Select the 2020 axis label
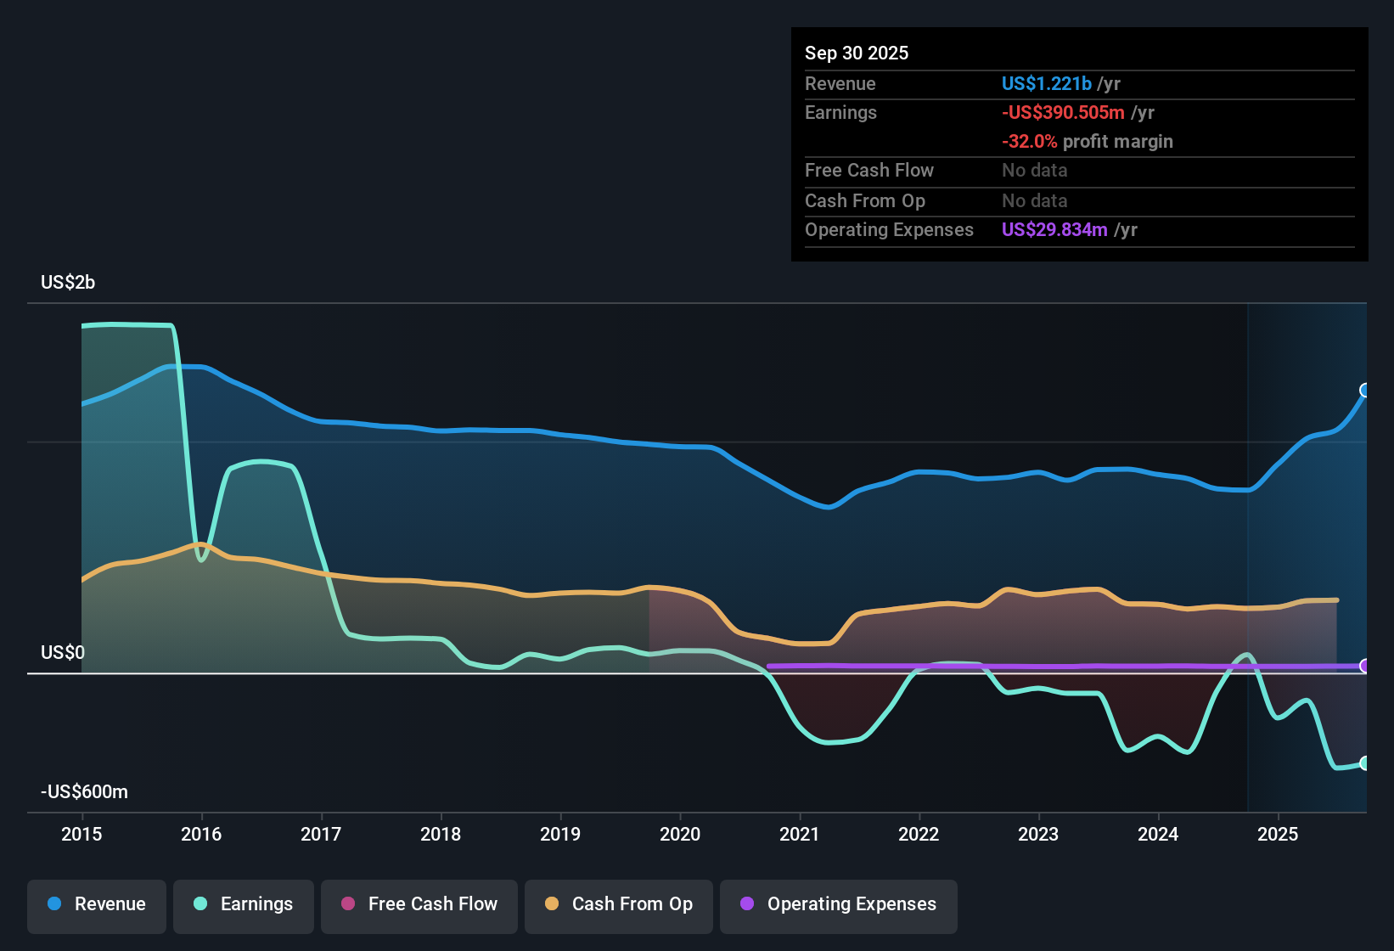Viewport: 1394px width, 951px height. 680,835
